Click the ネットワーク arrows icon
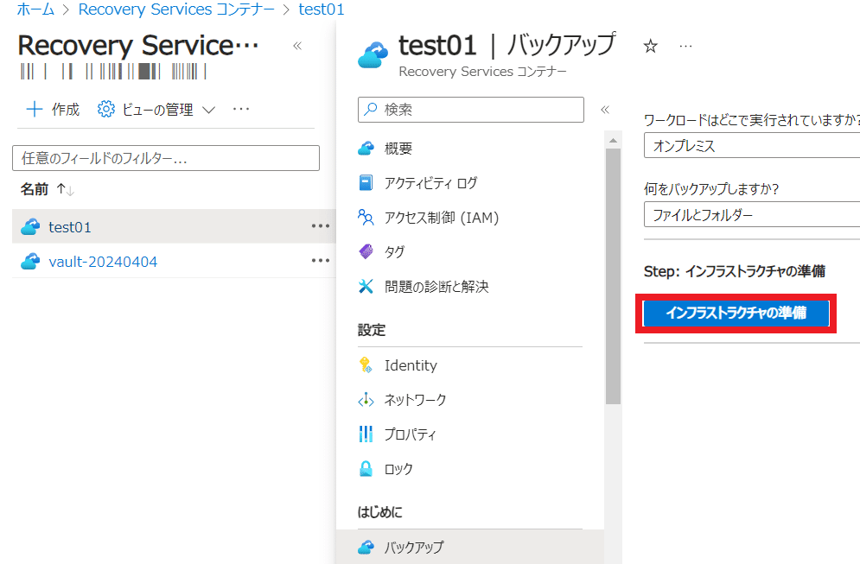This screenshot has width=860, height=564. 366,400
